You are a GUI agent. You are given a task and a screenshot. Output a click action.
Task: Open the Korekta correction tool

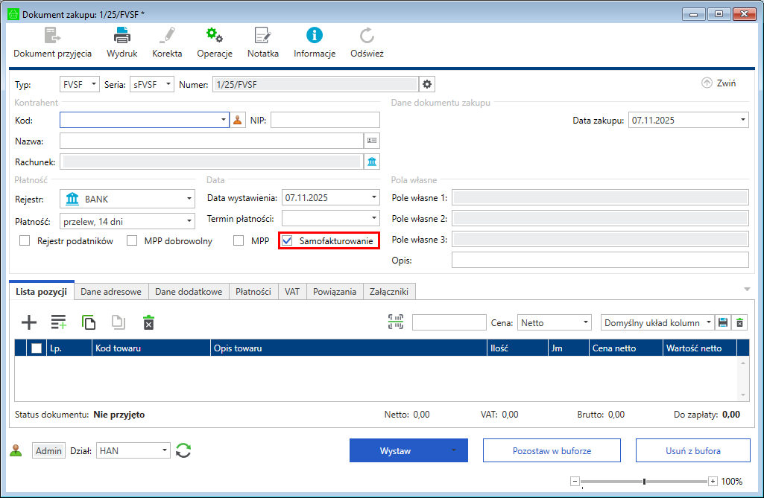click(167, 35)
